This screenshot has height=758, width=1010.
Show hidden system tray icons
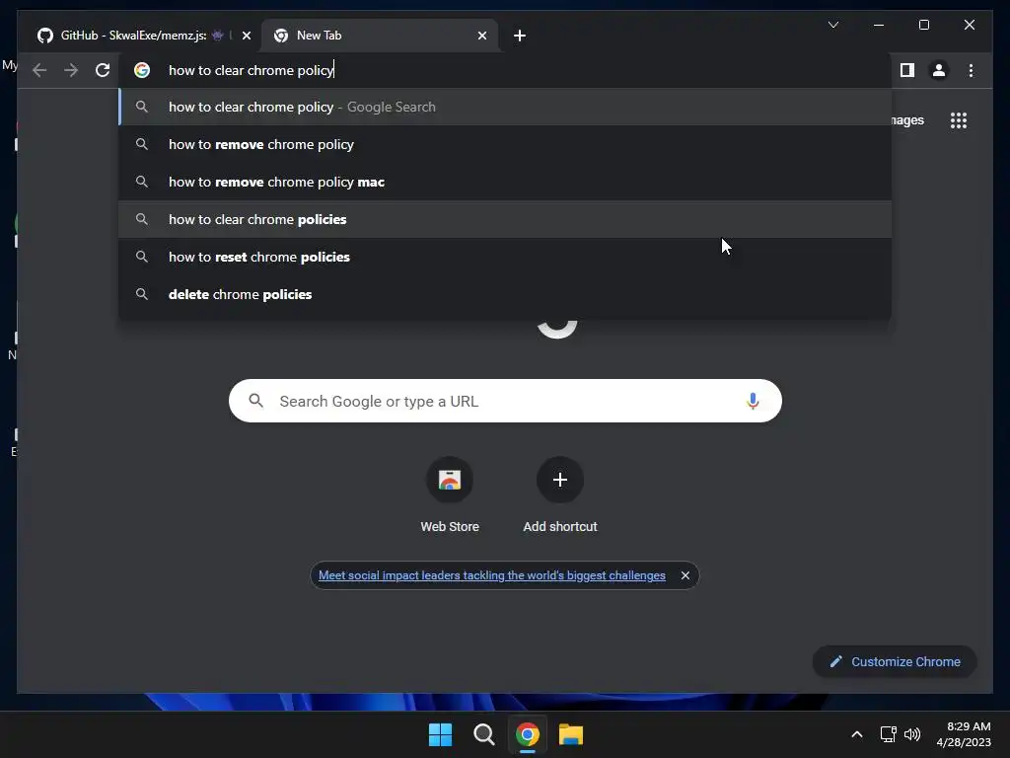857,734
